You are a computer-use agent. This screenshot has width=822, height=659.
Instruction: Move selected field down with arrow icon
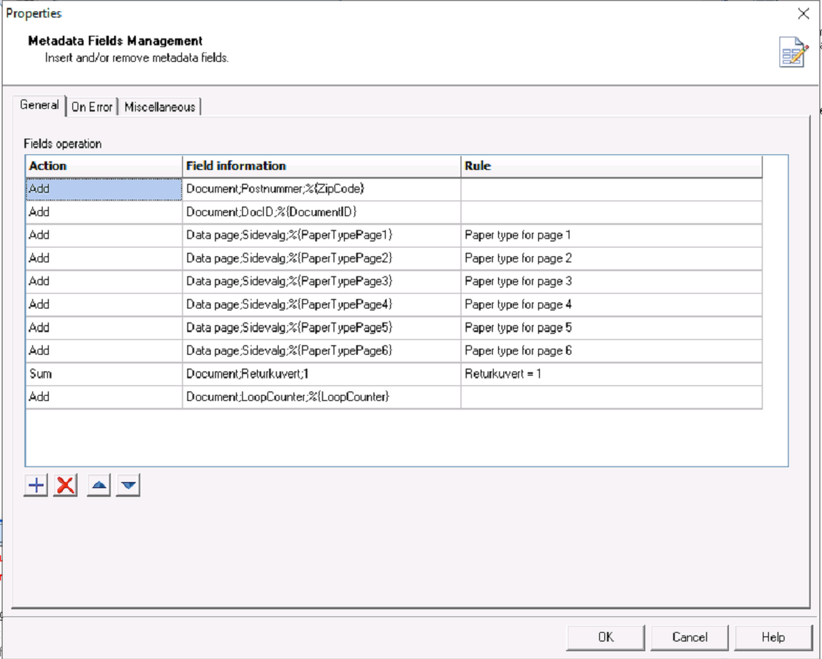129,486
